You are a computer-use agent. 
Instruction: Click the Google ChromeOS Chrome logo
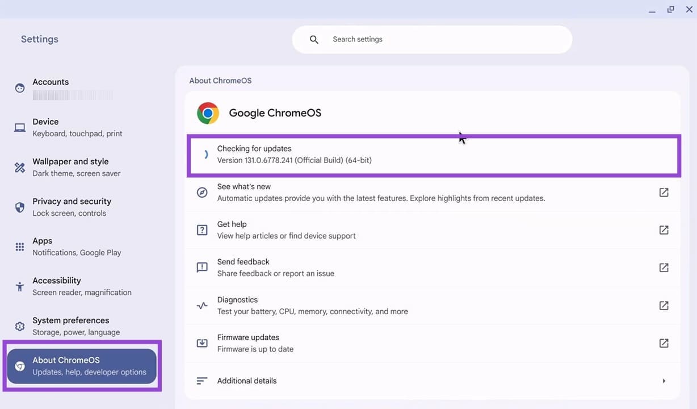(x=208, y=112)
